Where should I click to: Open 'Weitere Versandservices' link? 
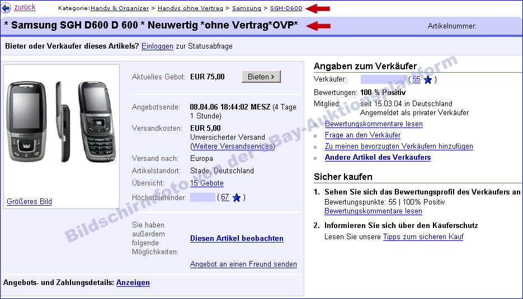(233, 146)
